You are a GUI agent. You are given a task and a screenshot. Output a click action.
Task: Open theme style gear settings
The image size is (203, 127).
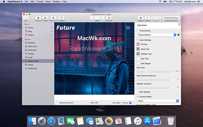point(179,35)
